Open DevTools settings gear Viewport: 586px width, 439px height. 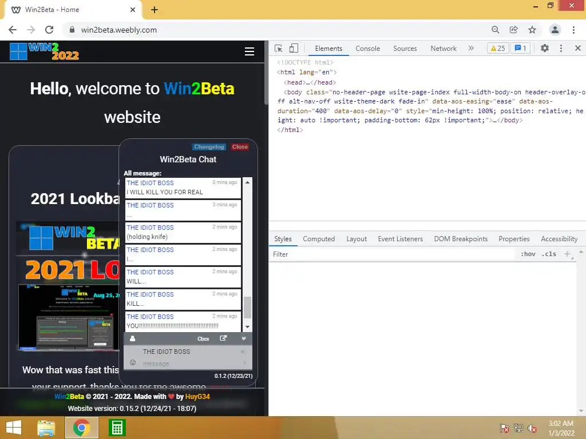pos(545,48)
